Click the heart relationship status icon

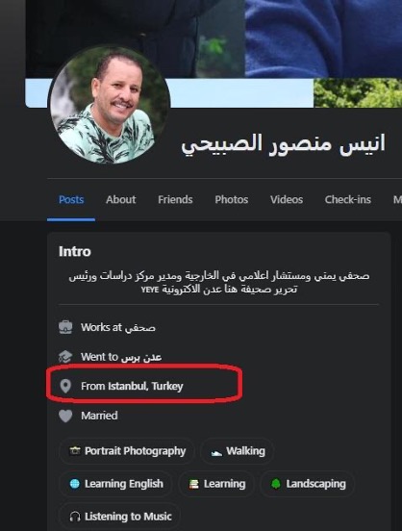[x=65, y=416]
